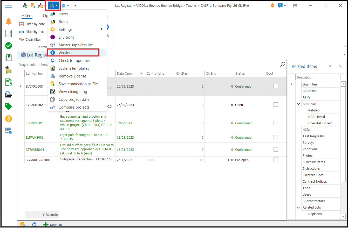Image resolution: width=348 pixels, height=228 pixels.
Task: Click Version in the admin menu
Action: coord(77,53)
